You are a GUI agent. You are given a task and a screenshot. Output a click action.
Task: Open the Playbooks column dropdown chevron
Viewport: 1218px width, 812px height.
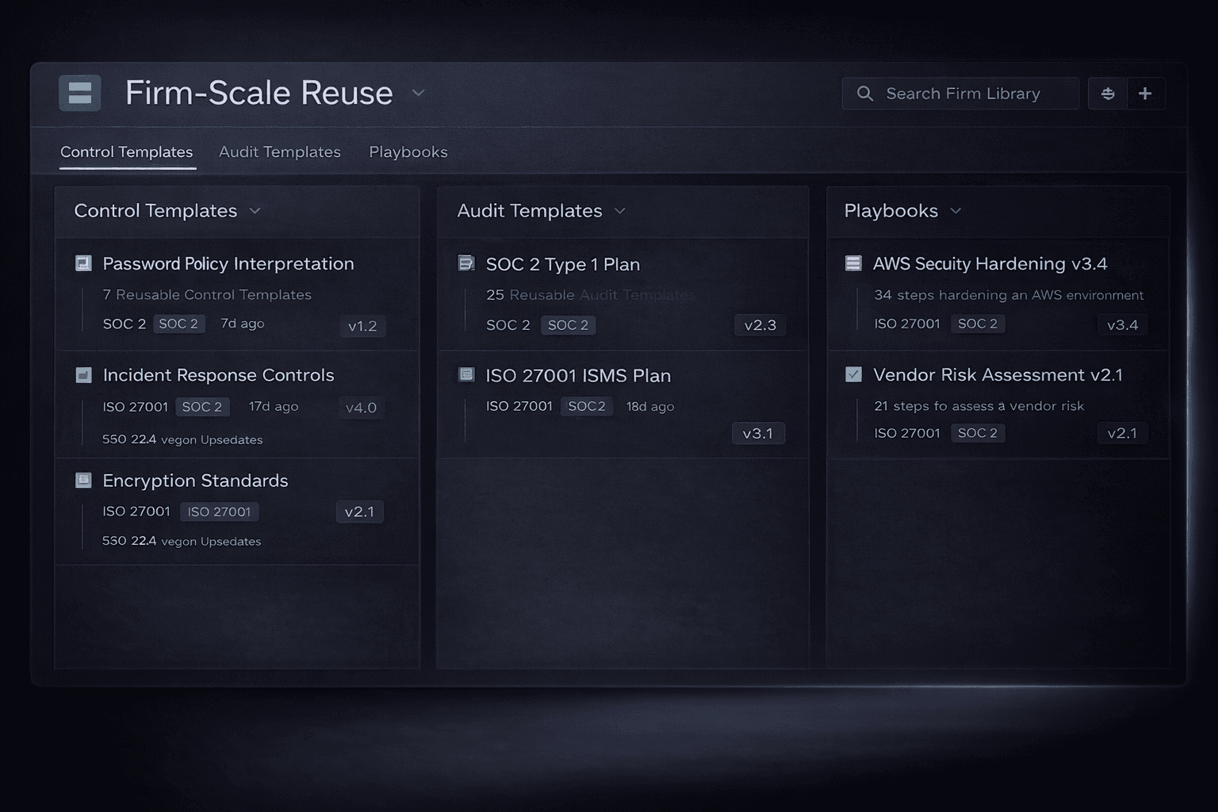click(956, 211)
